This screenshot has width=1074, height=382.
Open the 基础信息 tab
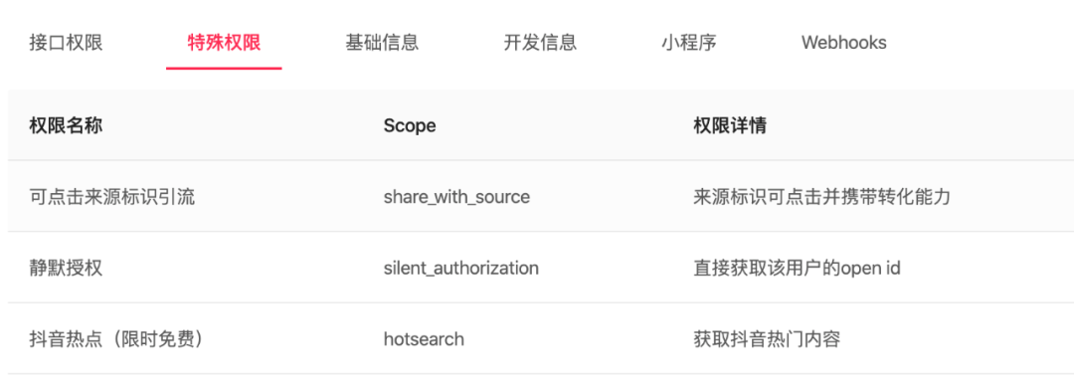click(382, 43)
